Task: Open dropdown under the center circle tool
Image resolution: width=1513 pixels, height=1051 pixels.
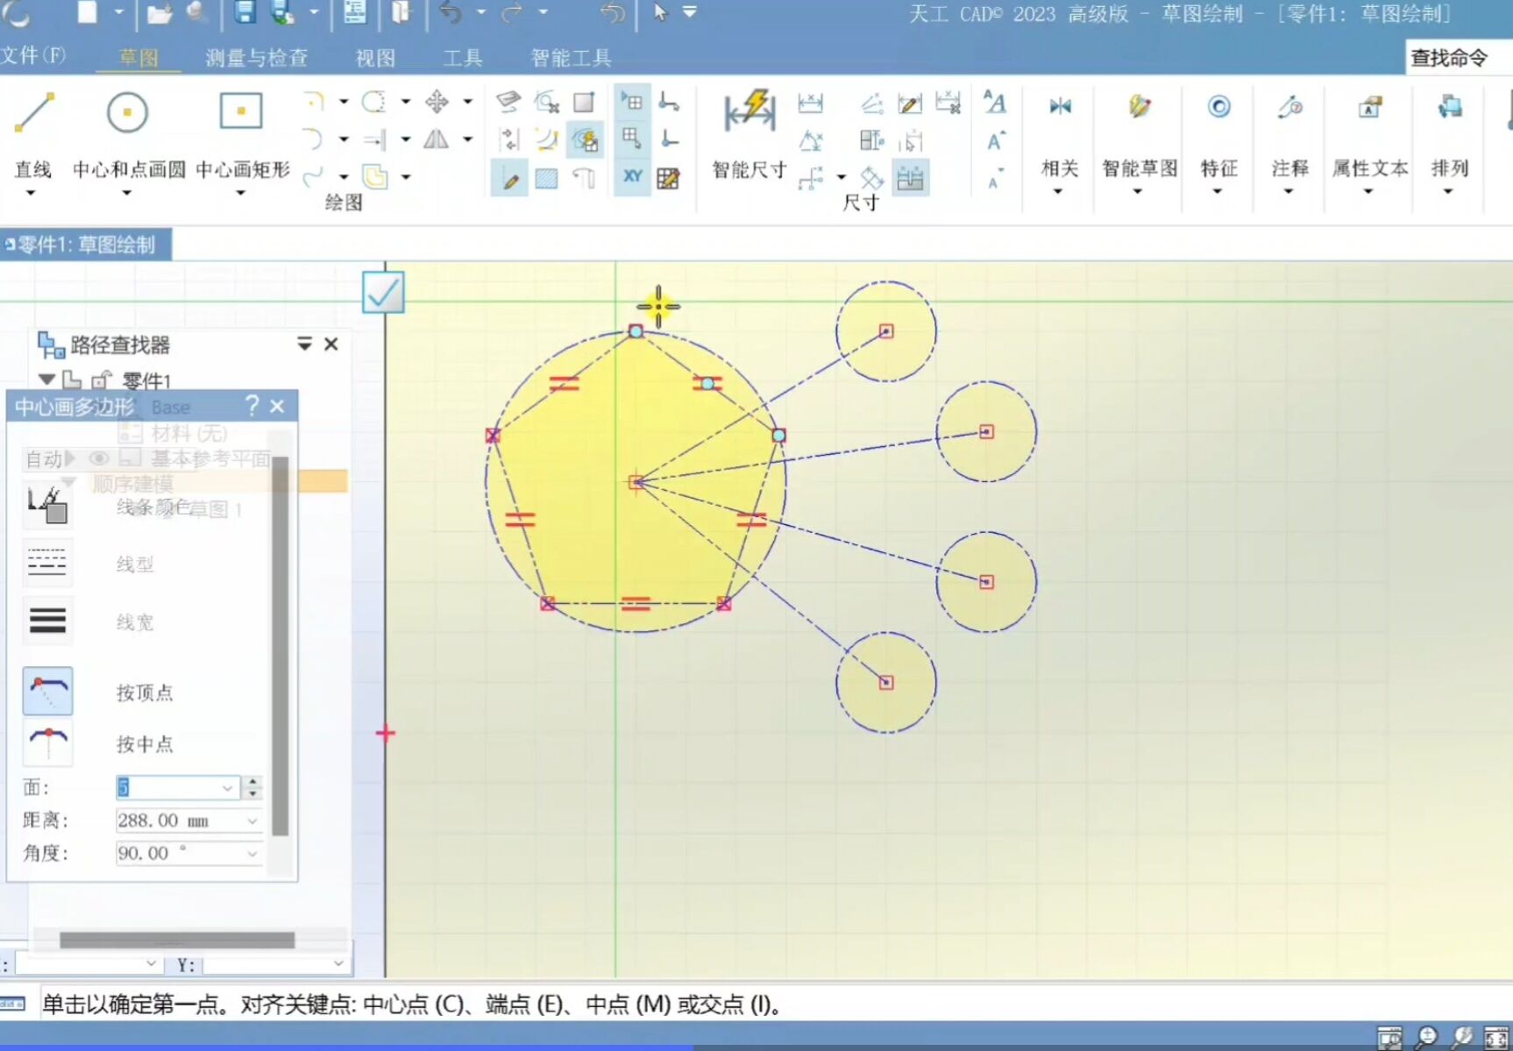Action: [126, 193]
